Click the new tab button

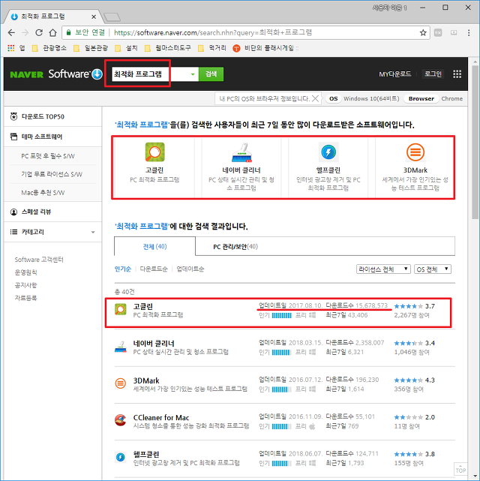112,17
